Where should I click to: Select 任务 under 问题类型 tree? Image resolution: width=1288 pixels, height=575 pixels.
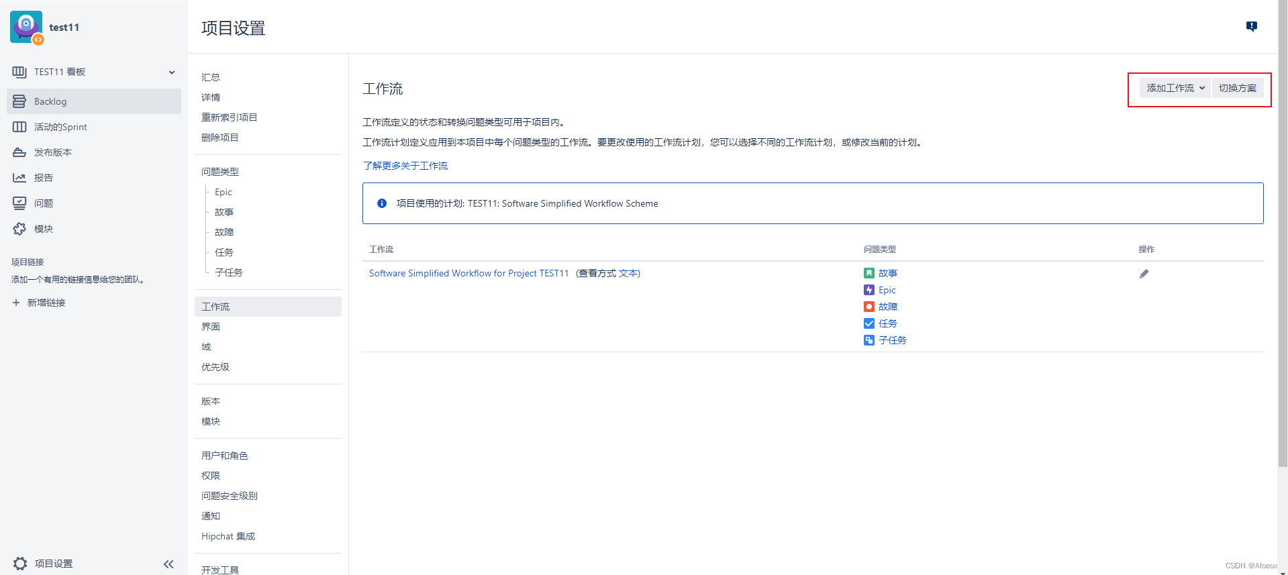[224, 252]
